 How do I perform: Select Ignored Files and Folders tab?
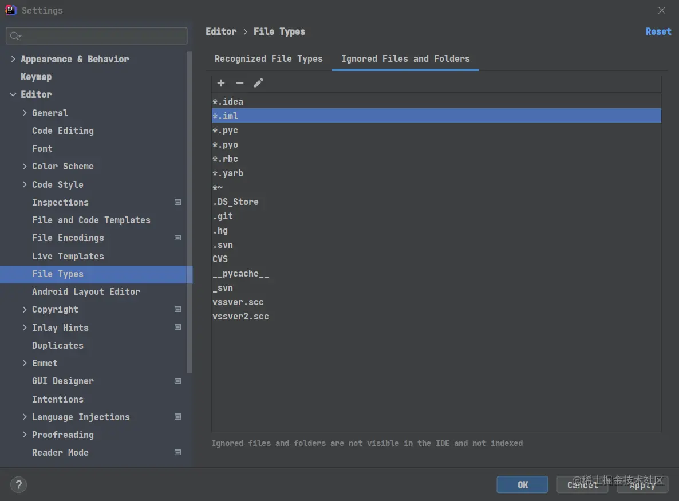(405, 59)
